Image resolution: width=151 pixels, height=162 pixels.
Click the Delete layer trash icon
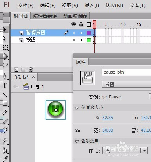pos(31,69)
